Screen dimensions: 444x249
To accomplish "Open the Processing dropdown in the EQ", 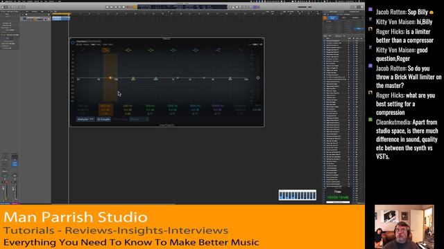I will pos(139,120).
